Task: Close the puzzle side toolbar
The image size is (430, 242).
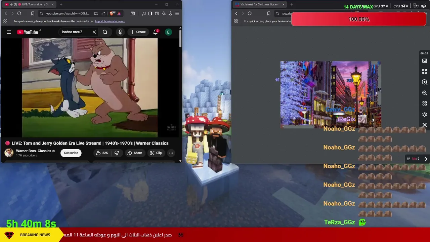Action: (x=425, y=125)
